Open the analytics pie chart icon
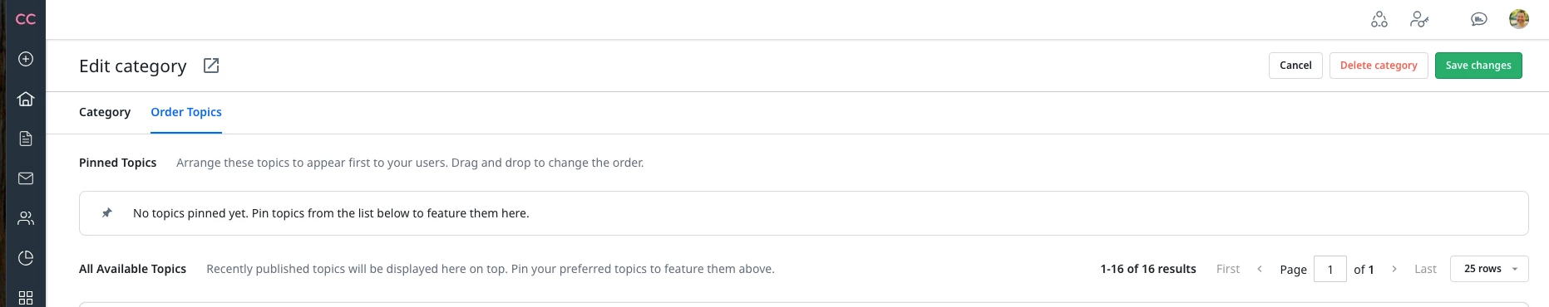 (26, 258)
